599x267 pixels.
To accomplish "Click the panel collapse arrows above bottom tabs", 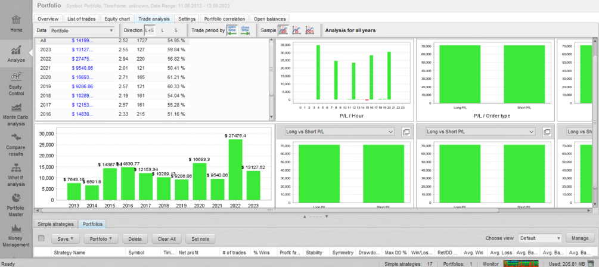I will pyautogui.click(x=315, y=216).
